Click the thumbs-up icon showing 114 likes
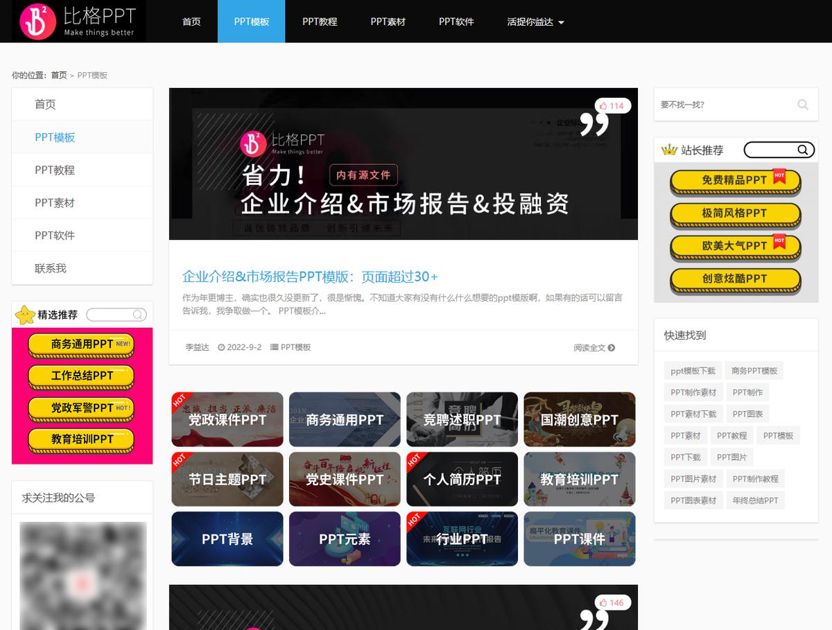 pyautogui.click(x=603, y=106)
